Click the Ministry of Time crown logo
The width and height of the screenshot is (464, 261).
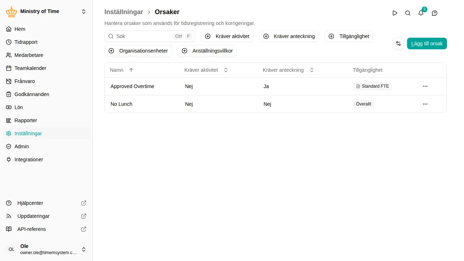pos(12,12)
